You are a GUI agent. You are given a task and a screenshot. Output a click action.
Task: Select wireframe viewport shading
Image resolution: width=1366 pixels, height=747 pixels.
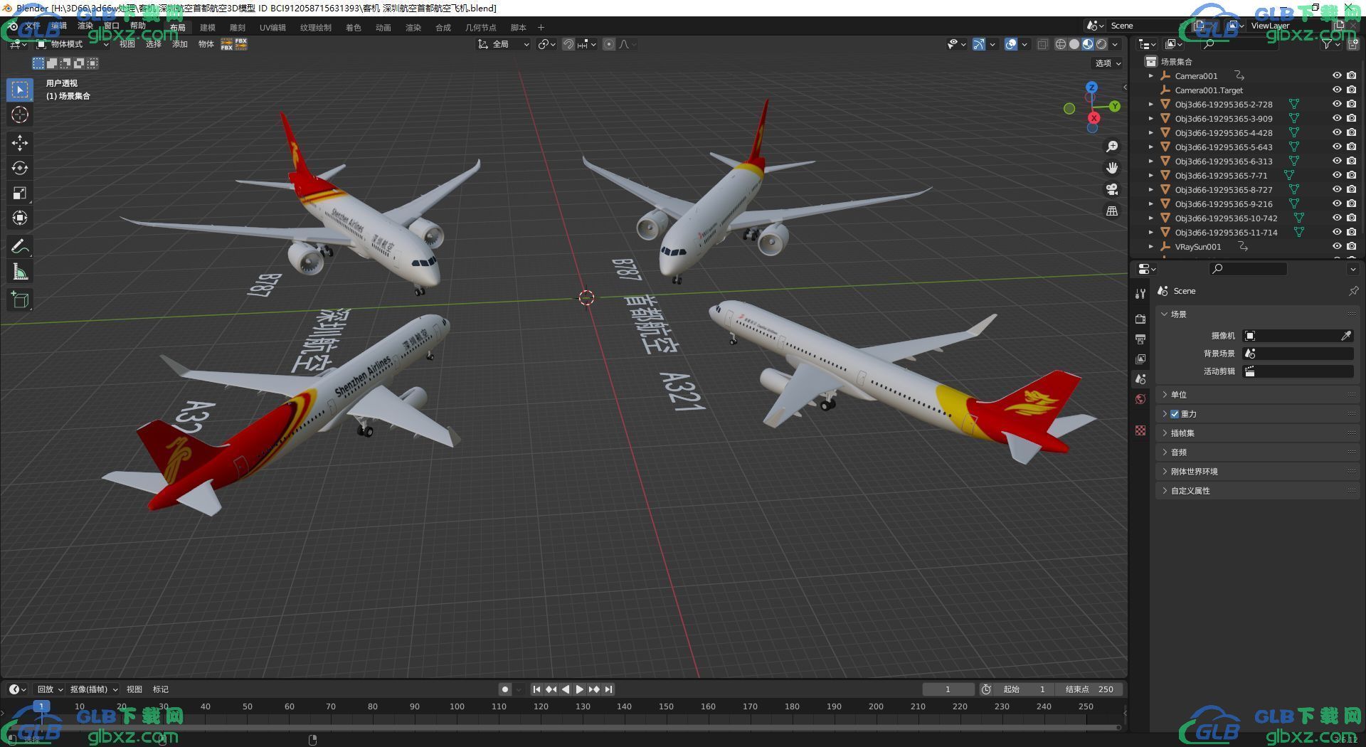click(1061, 44)
